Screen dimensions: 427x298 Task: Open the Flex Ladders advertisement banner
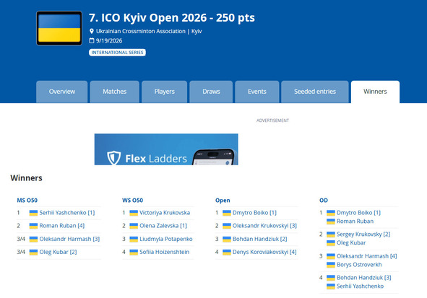pyautogui.click(x=166, y=149)
